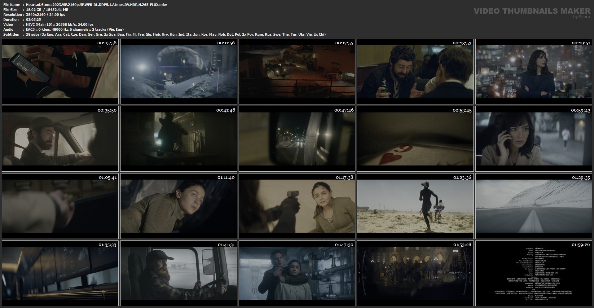Viewport: 594px width, 308px height.
Task: Open the thumbnail at 00:41:48
Action: (178, 139)
